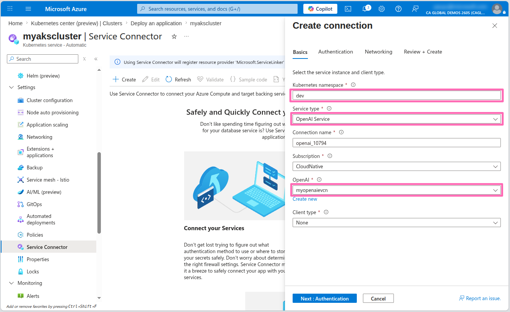Click the Report an issue link
This screenshot has width=510, height=312.
point(480,299)
